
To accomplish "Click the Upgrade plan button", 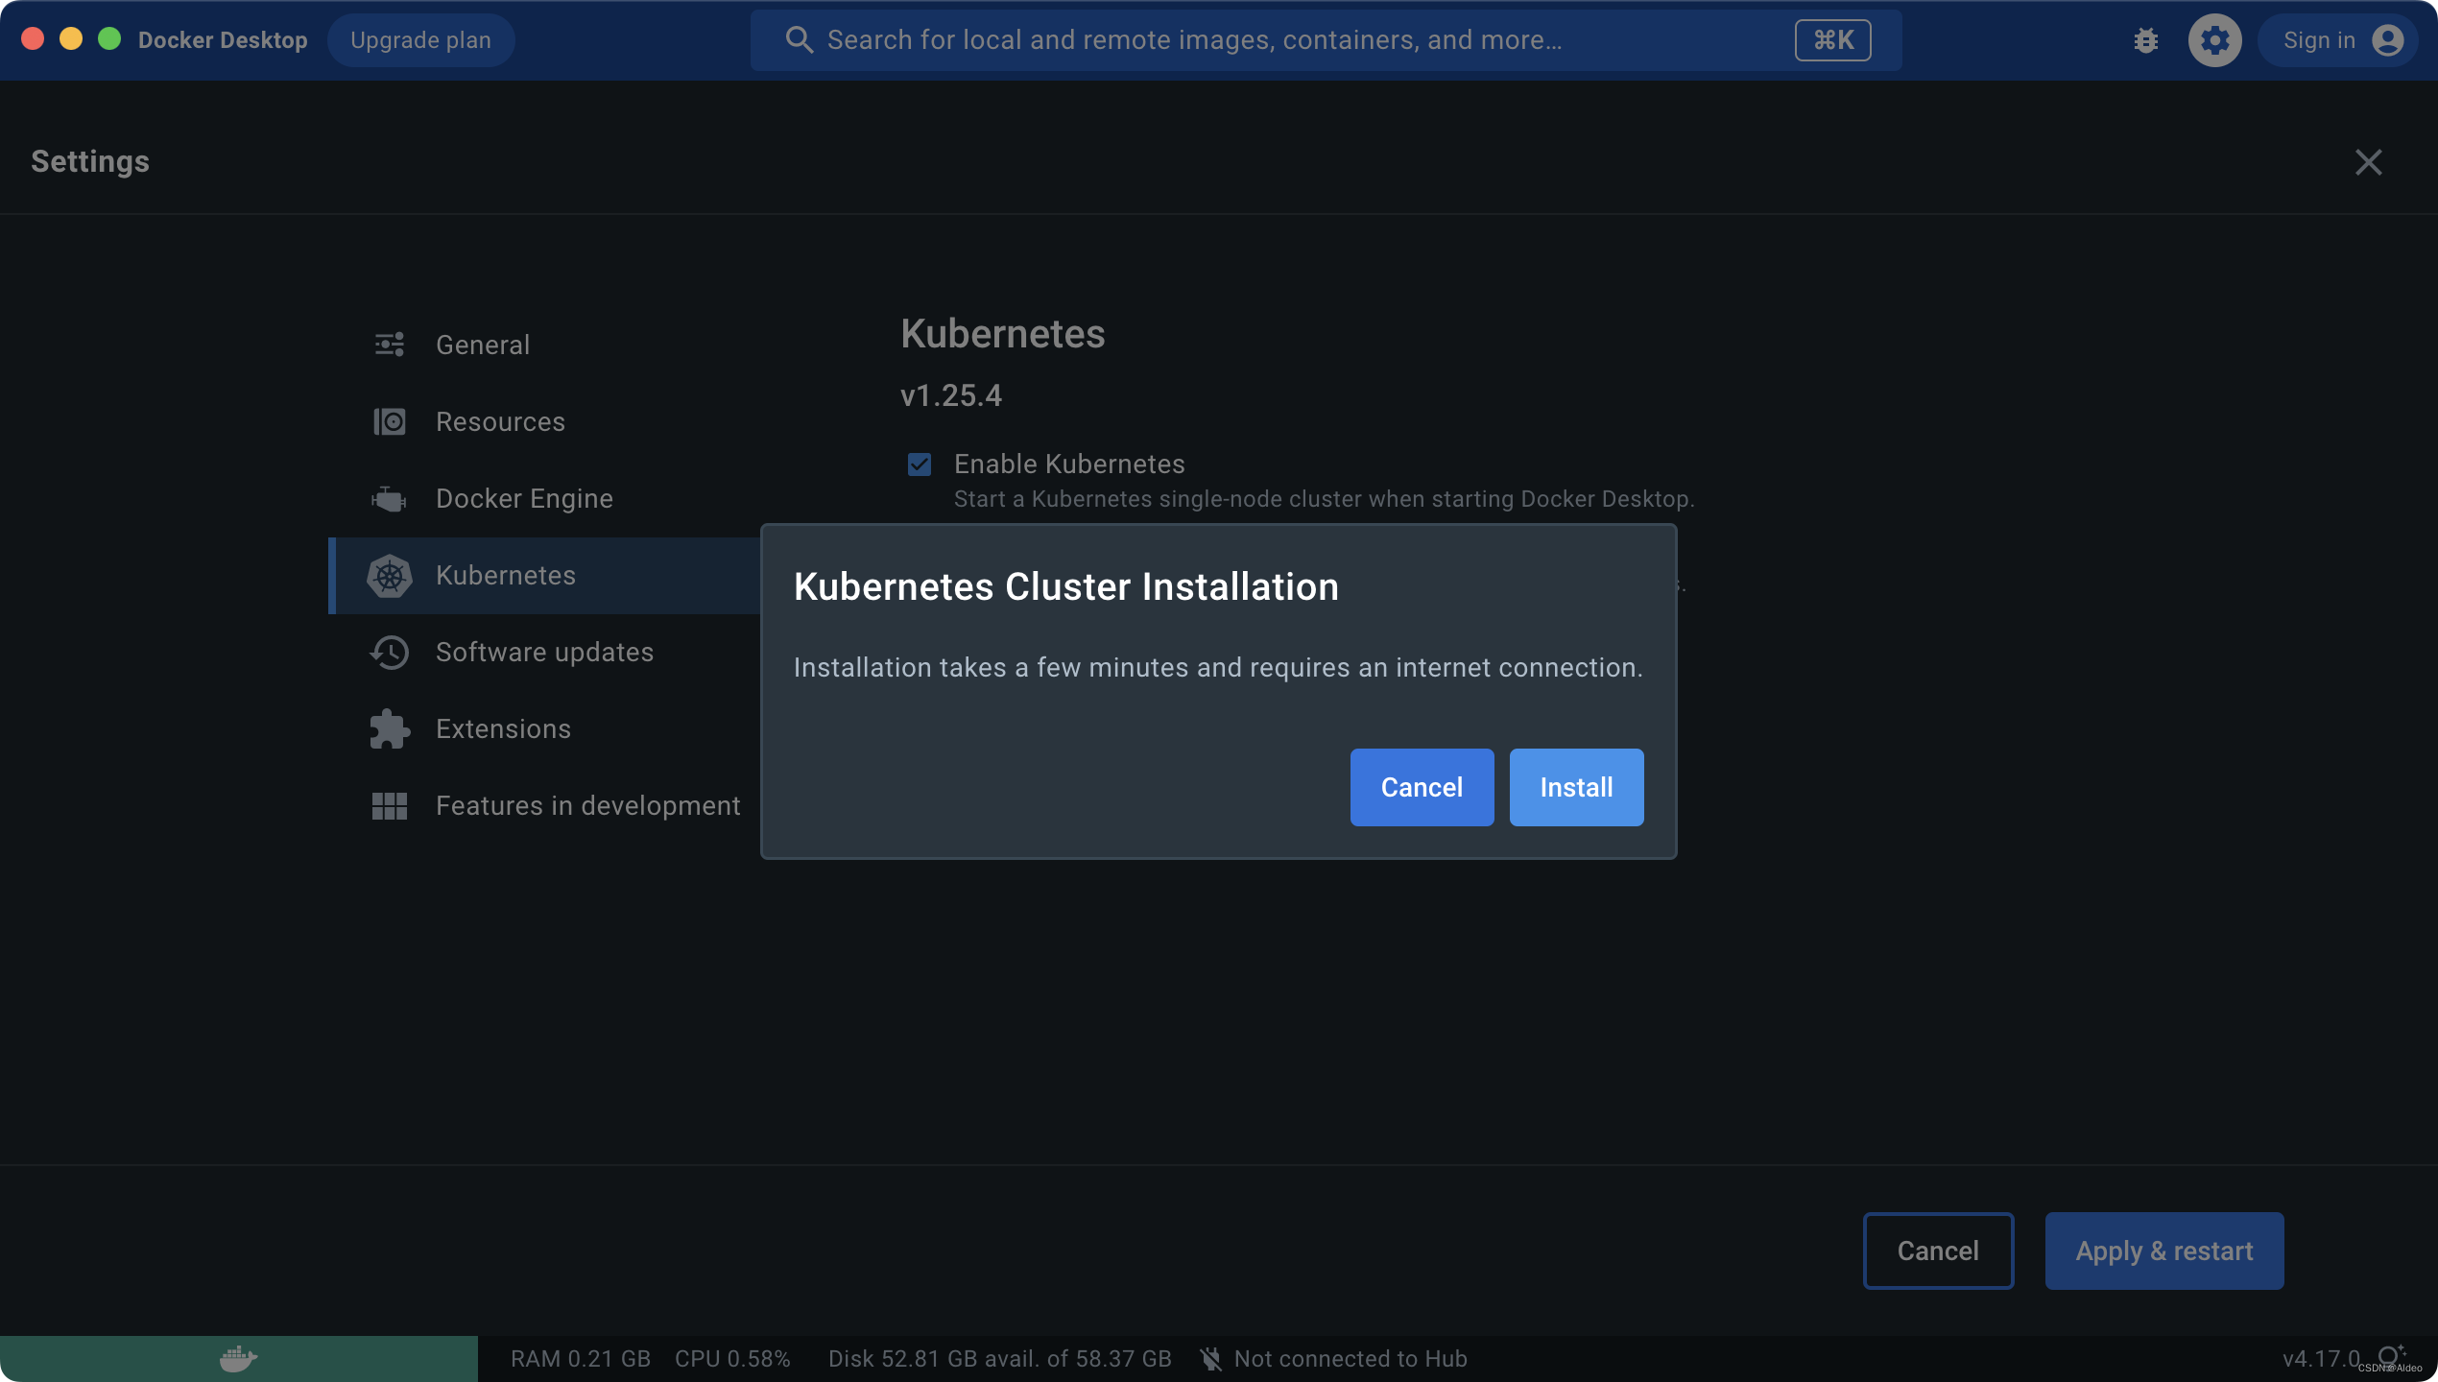I will click(x=420, y=40).
